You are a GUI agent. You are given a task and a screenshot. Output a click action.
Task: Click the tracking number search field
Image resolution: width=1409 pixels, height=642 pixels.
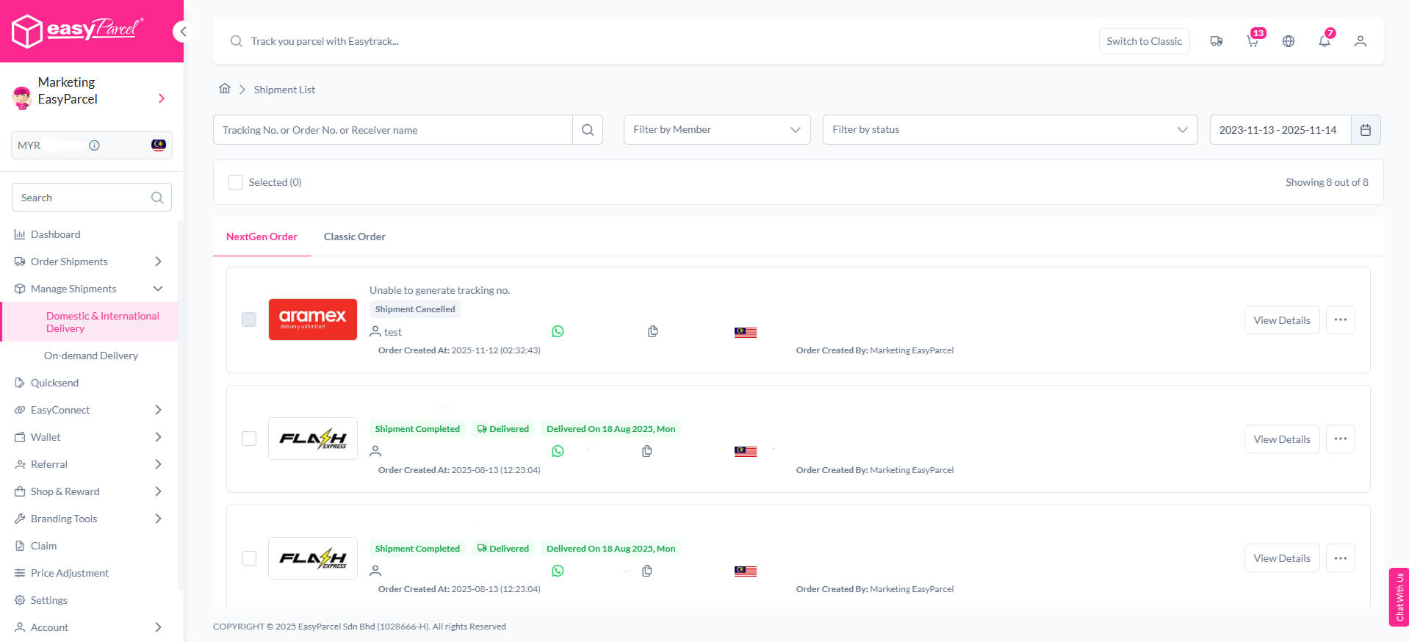(x=393, y=130)
